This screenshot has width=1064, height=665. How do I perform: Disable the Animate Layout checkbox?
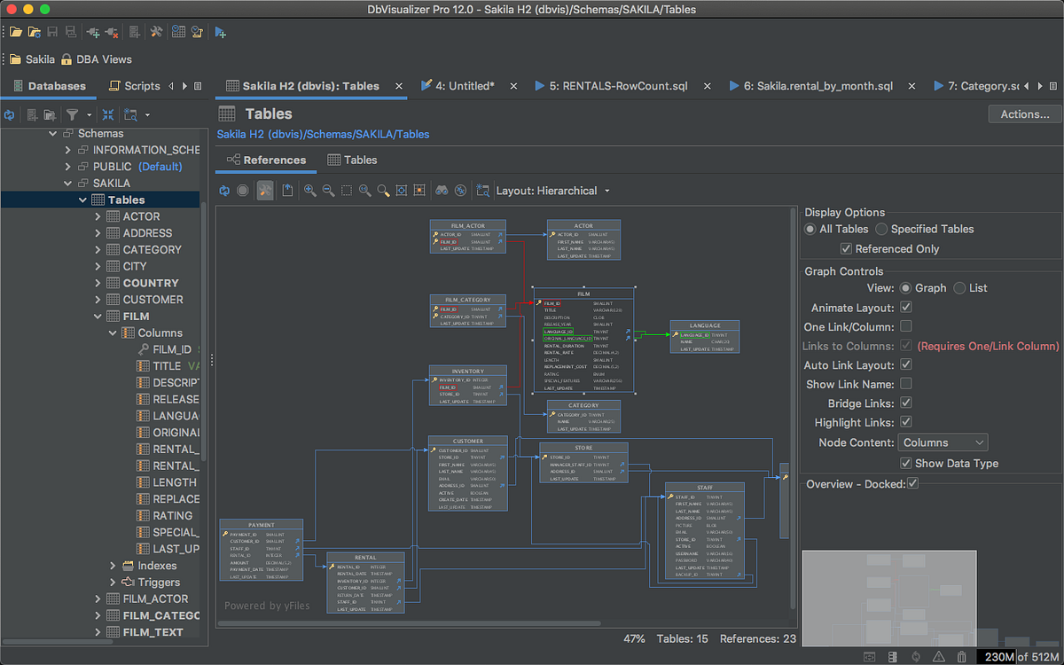(905, 308)
